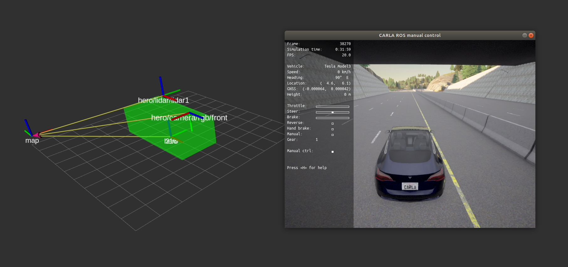Click the Brake bar indicator
Image resolution: width=568 pixels, height=267 pixels.
[333, 118]
